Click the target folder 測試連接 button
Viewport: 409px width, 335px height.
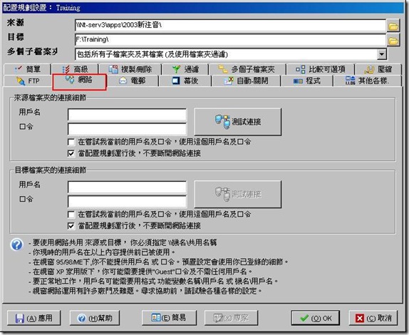coord(237,194)
